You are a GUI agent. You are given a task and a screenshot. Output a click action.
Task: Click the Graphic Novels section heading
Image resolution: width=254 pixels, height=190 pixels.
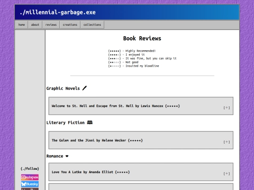(x=63, y=88)
